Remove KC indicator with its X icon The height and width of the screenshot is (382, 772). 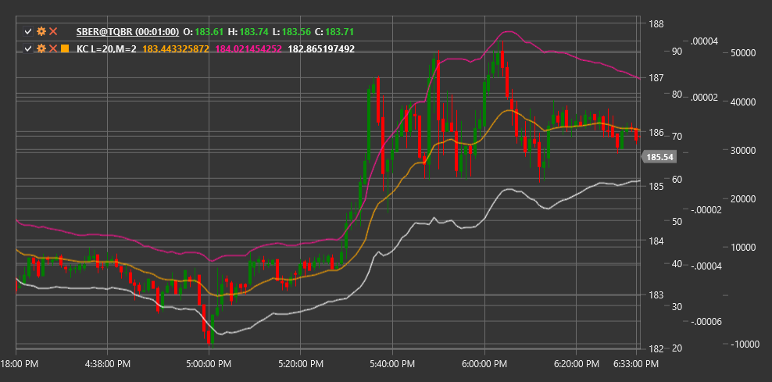coord(53,48)
